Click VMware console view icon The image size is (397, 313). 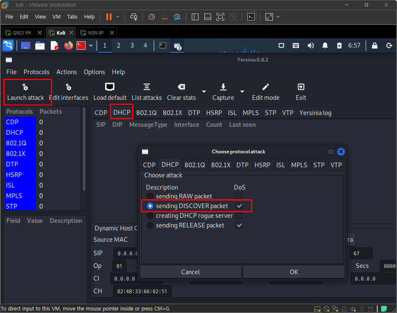point(251,17)
